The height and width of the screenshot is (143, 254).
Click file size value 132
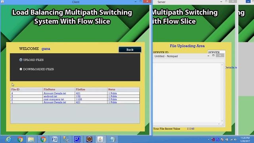click(x=78, y=96)
